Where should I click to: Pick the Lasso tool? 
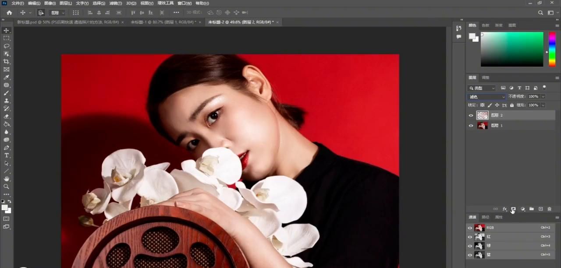[7, 46]
